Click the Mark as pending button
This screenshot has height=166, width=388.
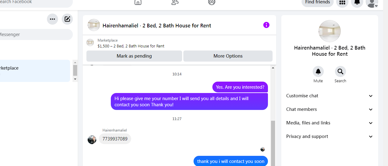[134, 56]
